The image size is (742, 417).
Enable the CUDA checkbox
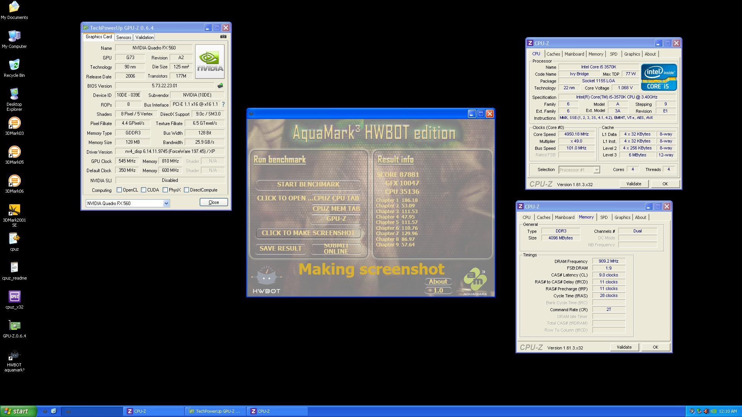coord(144,190)
